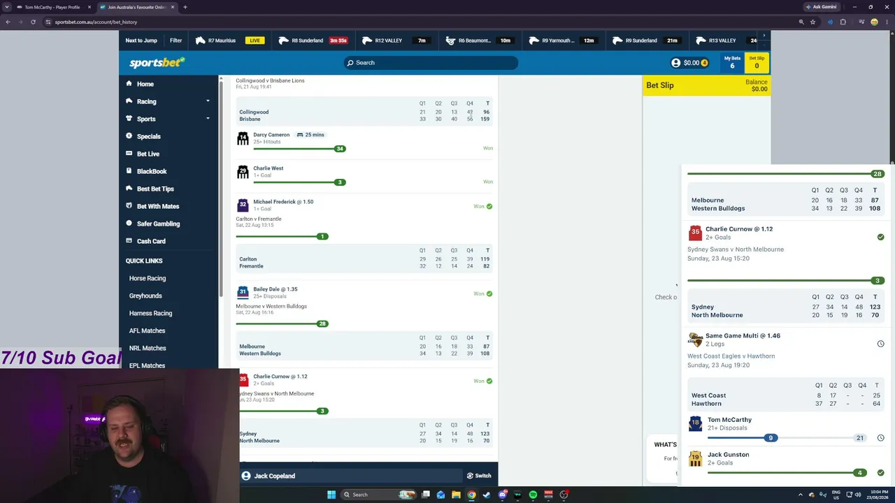Click the Bet With Mates icon
This screenshot has width=895, height=503.
tap(129, 206)
